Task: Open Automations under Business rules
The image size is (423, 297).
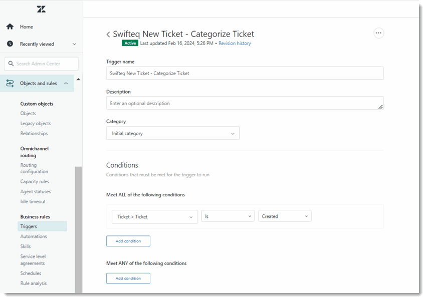Action: point(34,236)
